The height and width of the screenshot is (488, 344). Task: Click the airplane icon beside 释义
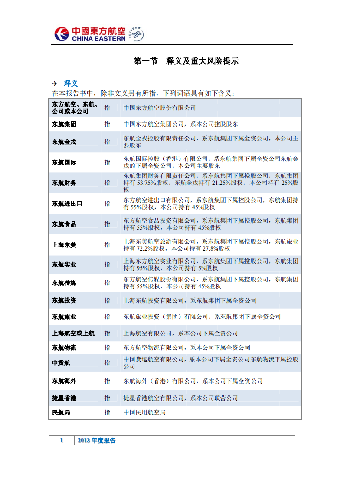[x=55, y=84]
